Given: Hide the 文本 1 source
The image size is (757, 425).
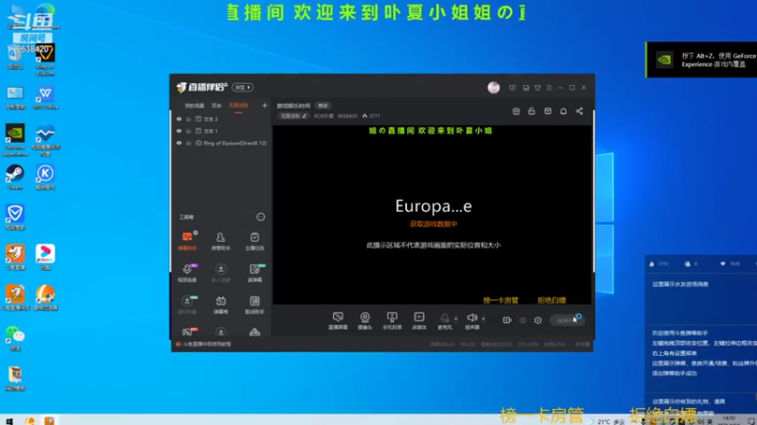Looking at the screenshot, I should [x=179, y=131].
